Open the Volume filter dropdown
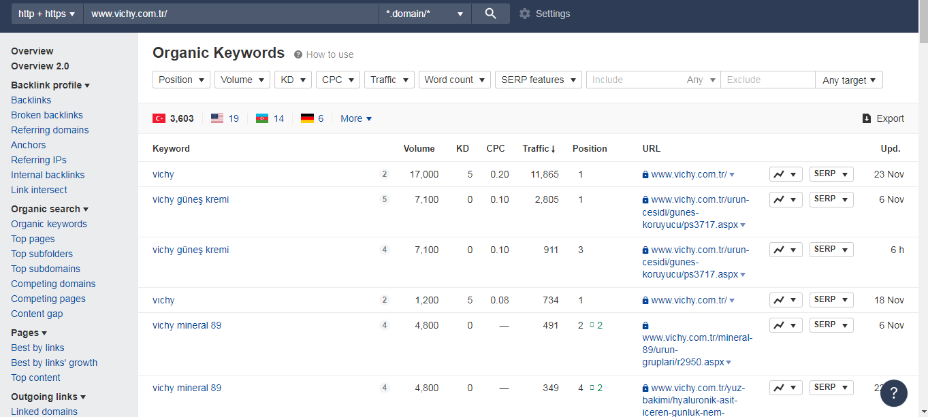This screenshot has height=417, width=928. [x=242, y=80]
